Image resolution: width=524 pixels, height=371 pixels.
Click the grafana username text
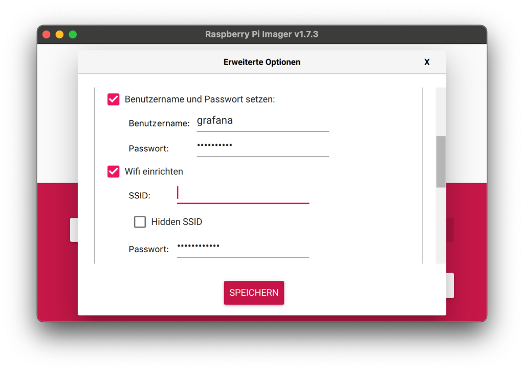coord(215,120)
